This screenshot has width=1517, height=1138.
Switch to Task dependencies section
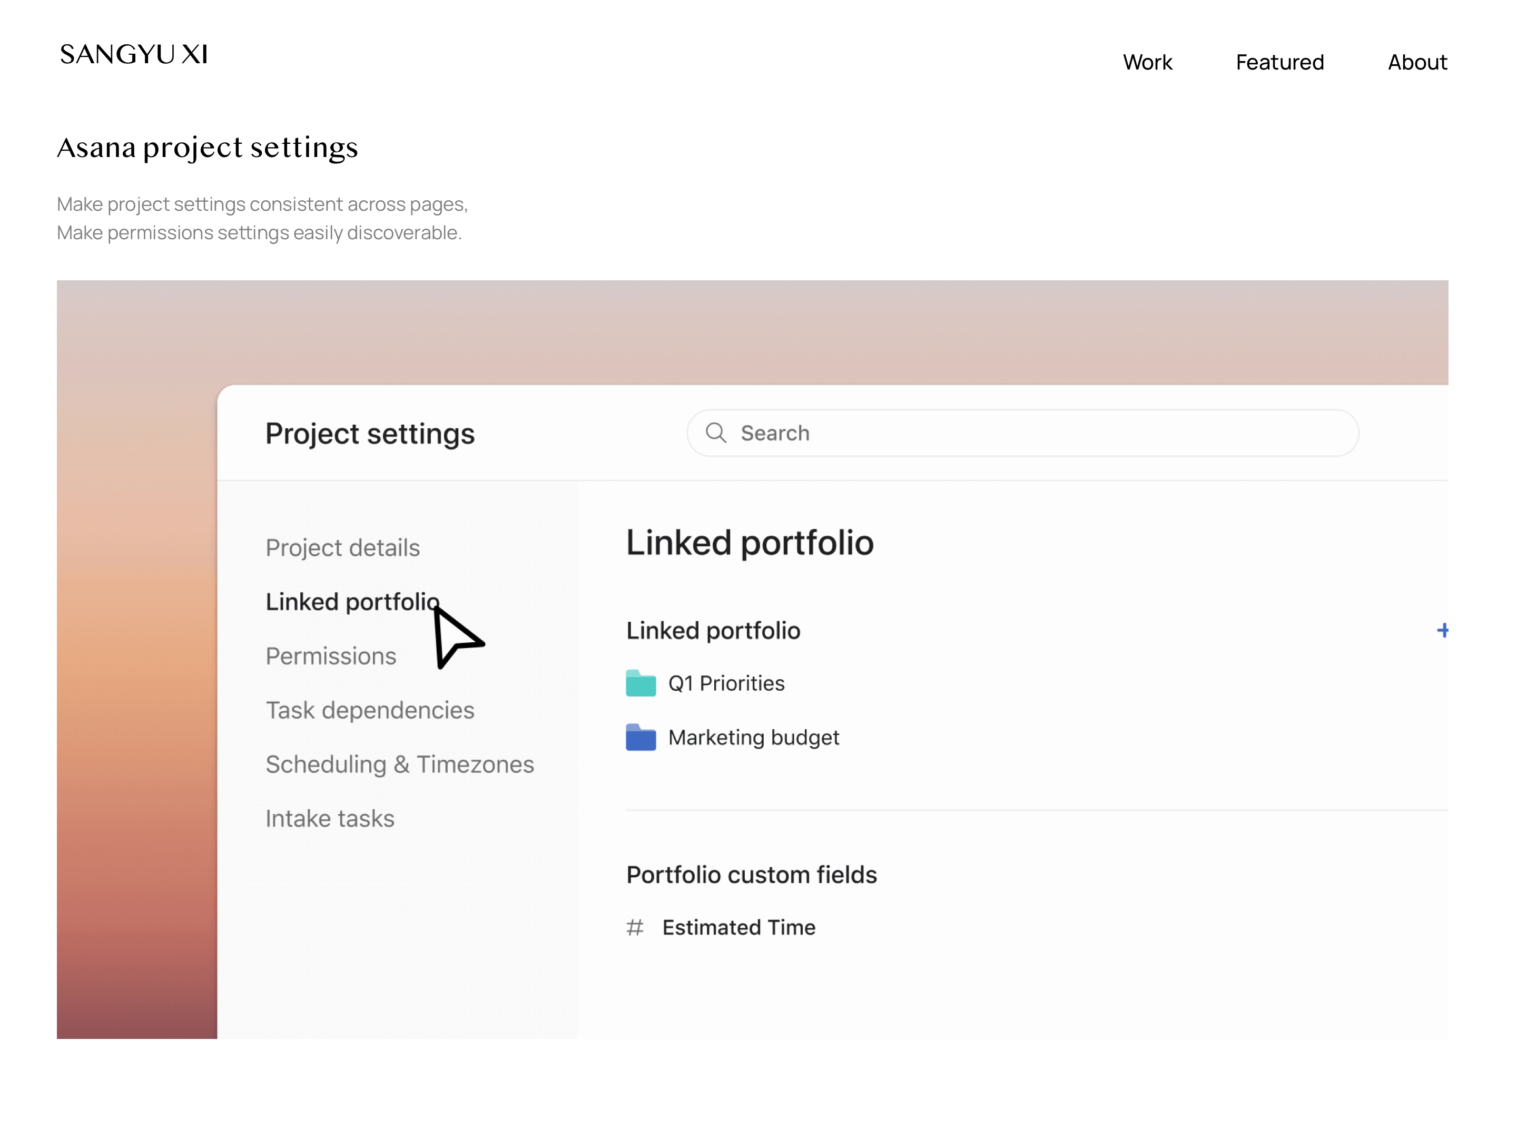point(370,710)
